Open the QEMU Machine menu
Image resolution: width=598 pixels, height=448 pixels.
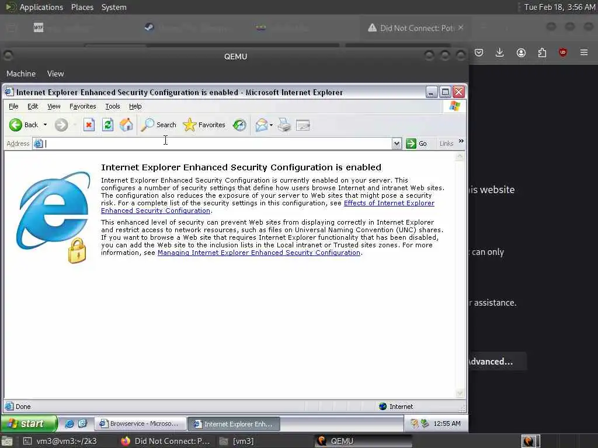(21, 73)
